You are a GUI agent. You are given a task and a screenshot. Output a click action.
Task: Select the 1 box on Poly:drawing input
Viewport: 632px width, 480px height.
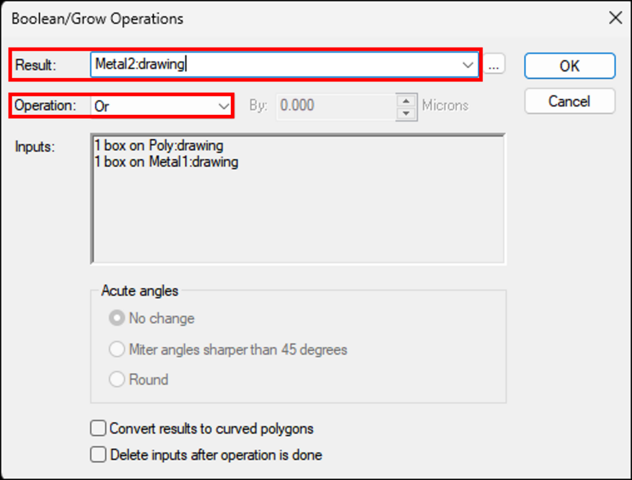(x=159, y=145)
